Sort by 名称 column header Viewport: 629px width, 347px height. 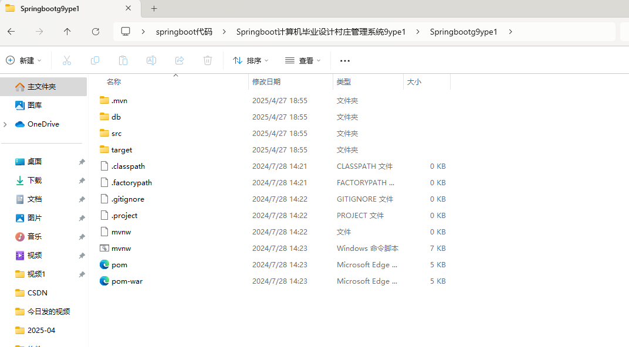pos(114,81)
